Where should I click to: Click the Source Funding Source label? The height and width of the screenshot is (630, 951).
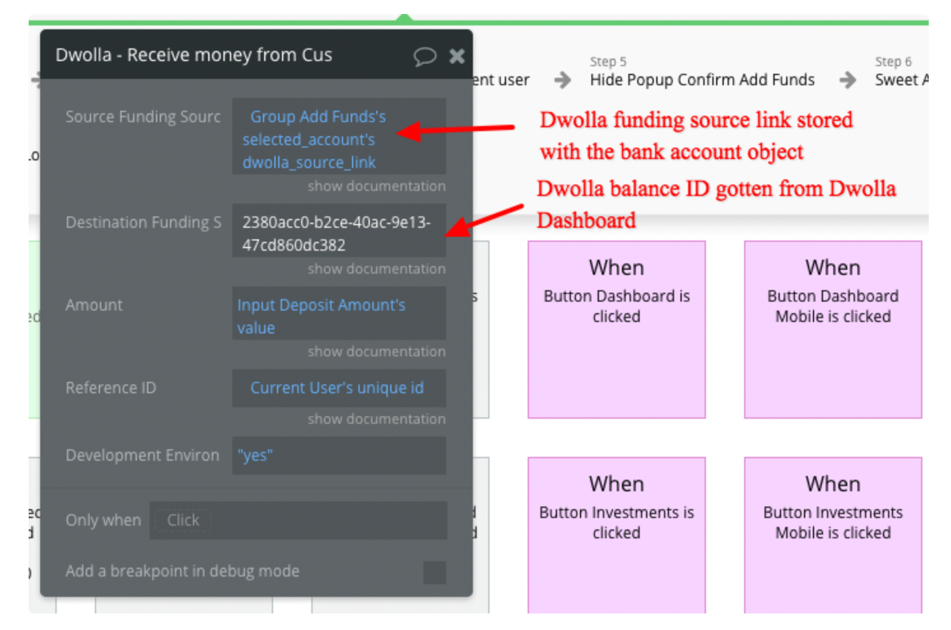(143, 117)
